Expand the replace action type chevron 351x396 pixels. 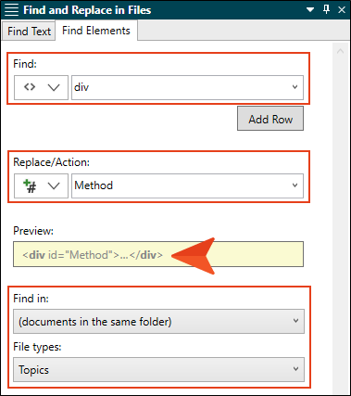click(54, 186)
